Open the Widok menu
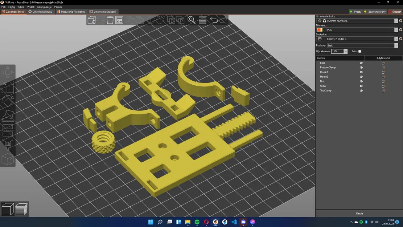 pos(31,7)
